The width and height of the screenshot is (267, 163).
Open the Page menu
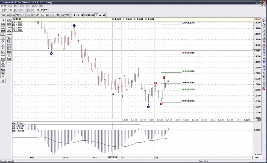[10, 6]
